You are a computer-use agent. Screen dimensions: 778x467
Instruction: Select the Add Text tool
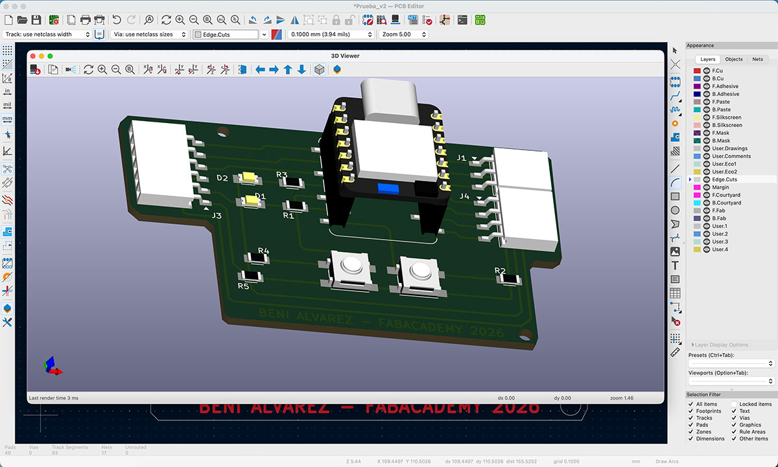click(x=675, y=266)
